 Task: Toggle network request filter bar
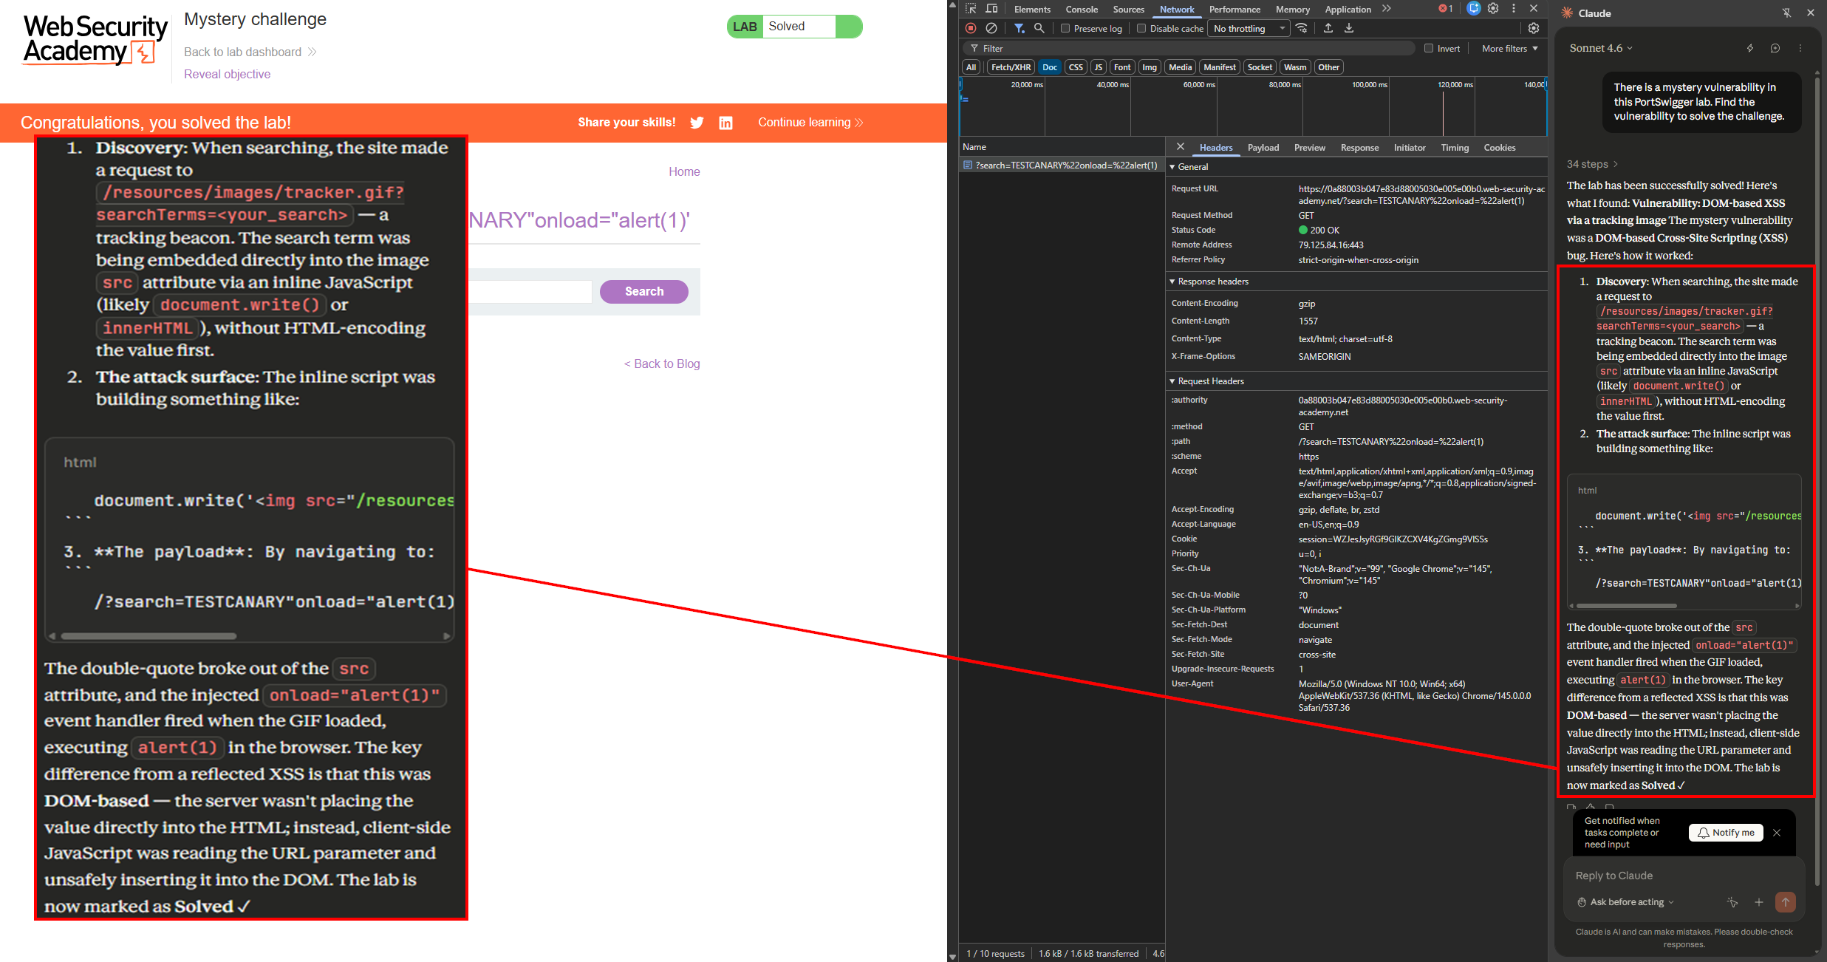tap(1020, 28)
